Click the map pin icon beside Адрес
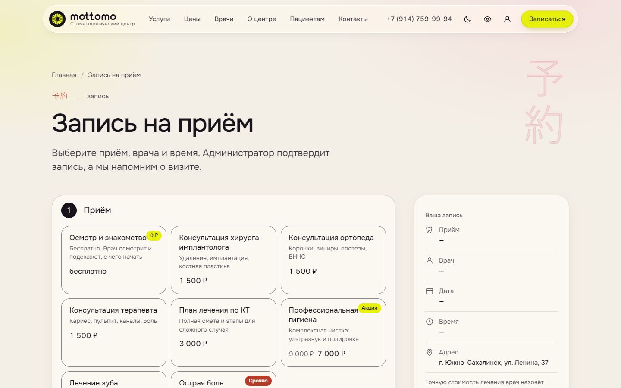The height and width of the screenshot is (388, 621). 429,352
